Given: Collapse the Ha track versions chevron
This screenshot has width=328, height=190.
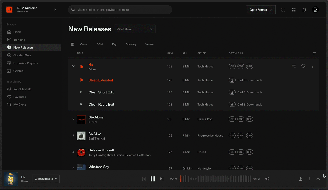Looking at the screenshot, I should (x=73, y=66).
